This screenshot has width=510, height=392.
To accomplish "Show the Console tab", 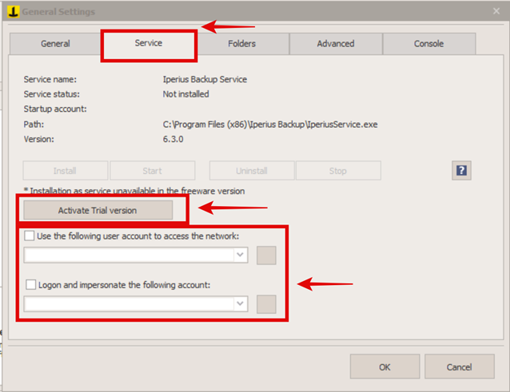I will click(428, 44).
